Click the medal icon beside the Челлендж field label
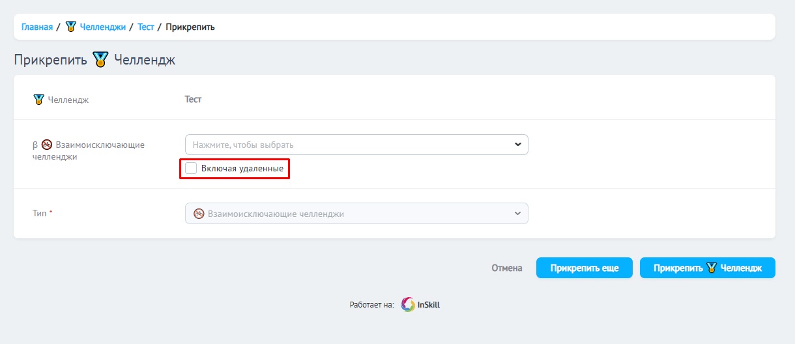Image resolution: width=795 pixels, height=344 pixels. tap(38, 100)
